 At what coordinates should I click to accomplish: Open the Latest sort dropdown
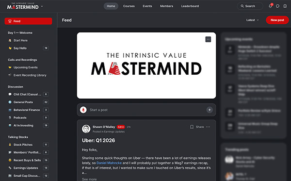[x=252, y=20]
